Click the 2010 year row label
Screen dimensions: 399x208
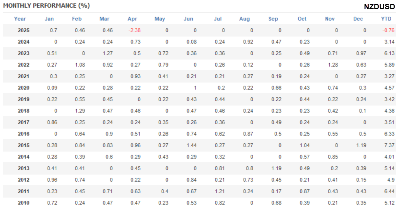24,203
